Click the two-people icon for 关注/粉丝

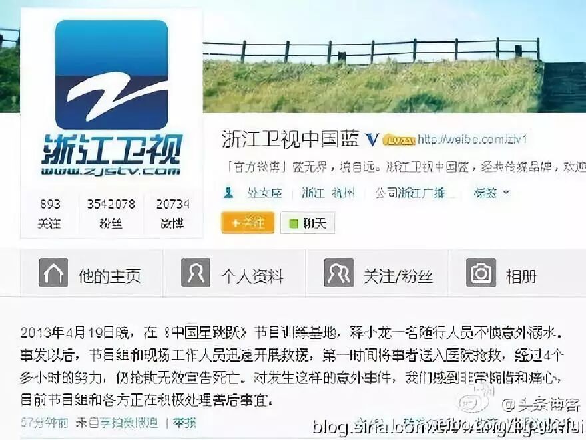(338, 273)
